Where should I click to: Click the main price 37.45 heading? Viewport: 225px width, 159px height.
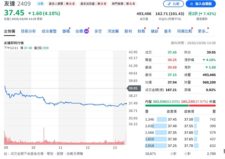point(14,13)
